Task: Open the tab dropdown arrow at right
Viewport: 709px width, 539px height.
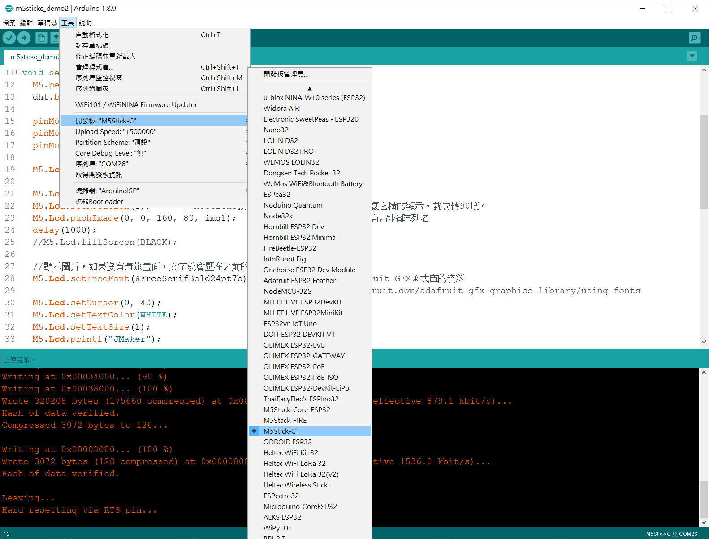Action: click(692, 56)
